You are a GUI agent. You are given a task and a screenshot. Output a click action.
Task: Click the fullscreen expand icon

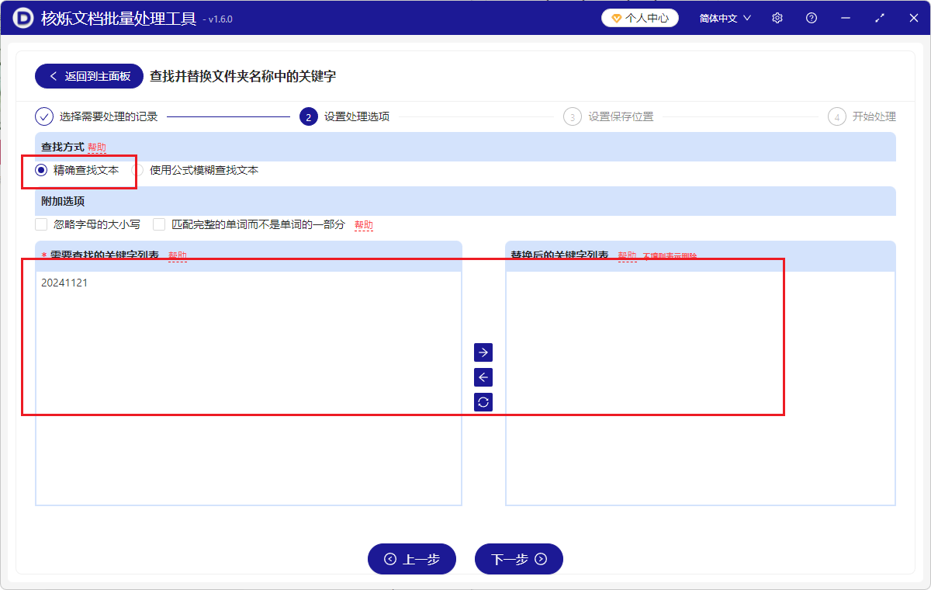point(879,17)
